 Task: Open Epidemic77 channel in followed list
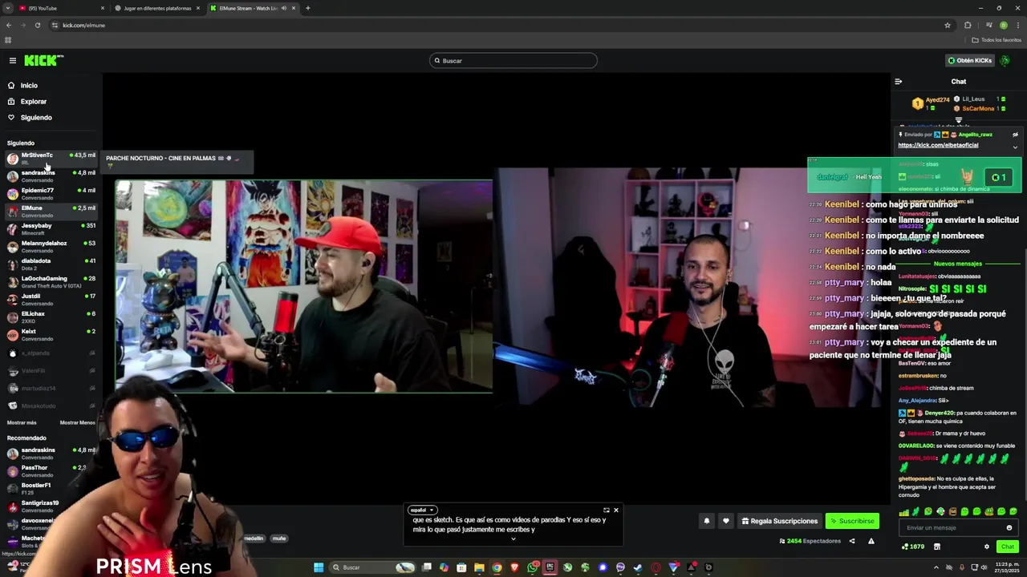(x=50, y=193)
